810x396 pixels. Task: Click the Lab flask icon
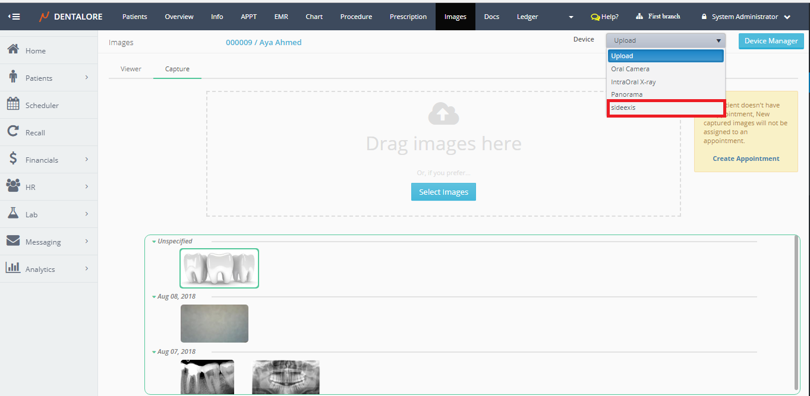(x=13, y=214)
